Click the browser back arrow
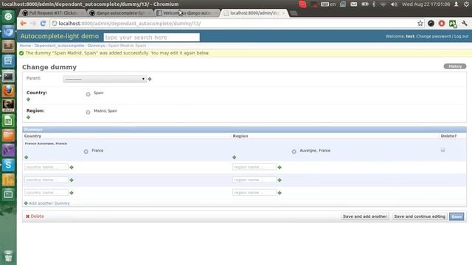The image size is (472, 265). (23, 24)
